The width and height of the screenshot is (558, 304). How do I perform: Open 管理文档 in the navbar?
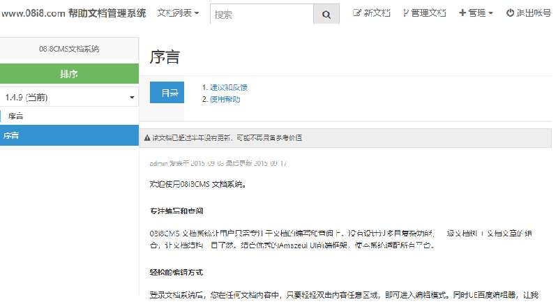click(424, 13)
